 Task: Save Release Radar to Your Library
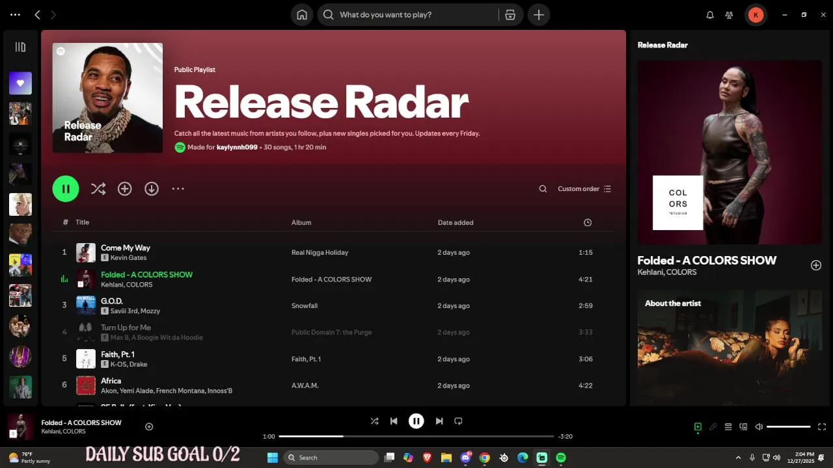(x=124, y=188)
